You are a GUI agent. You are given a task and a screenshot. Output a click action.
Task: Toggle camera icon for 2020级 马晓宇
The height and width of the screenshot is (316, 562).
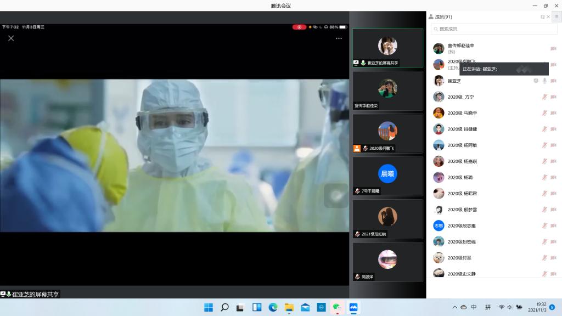[x=553, y=113]
